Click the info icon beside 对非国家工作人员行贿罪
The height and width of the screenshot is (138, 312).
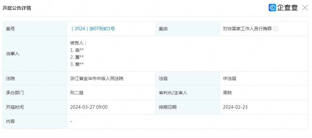click(276, 29)
